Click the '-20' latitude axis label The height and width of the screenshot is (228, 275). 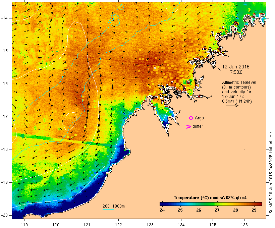pos(4,215)
